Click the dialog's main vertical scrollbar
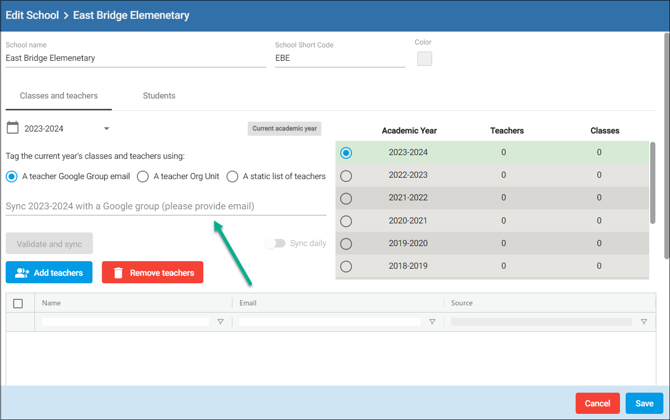The height and width of the screenshot is (420, 670). 667,146
